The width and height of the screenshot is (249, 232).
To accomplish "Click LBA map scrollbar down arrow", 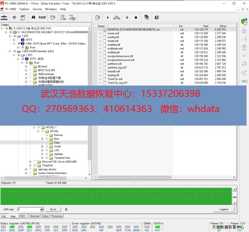I will [x=234, y=203].
